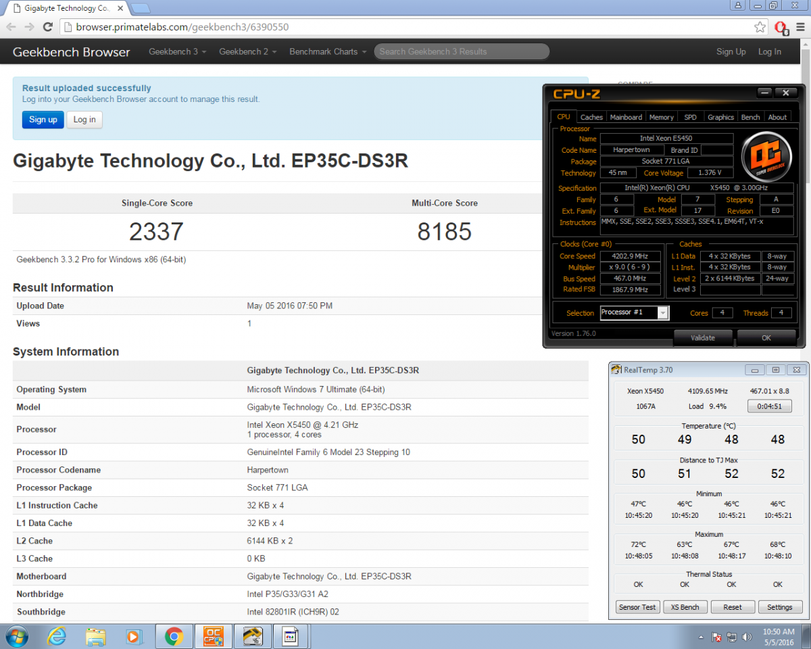Click the 72°C maximum temperature in RealTemp
This screenshot has width=811, height=649.
click(638, 545)
